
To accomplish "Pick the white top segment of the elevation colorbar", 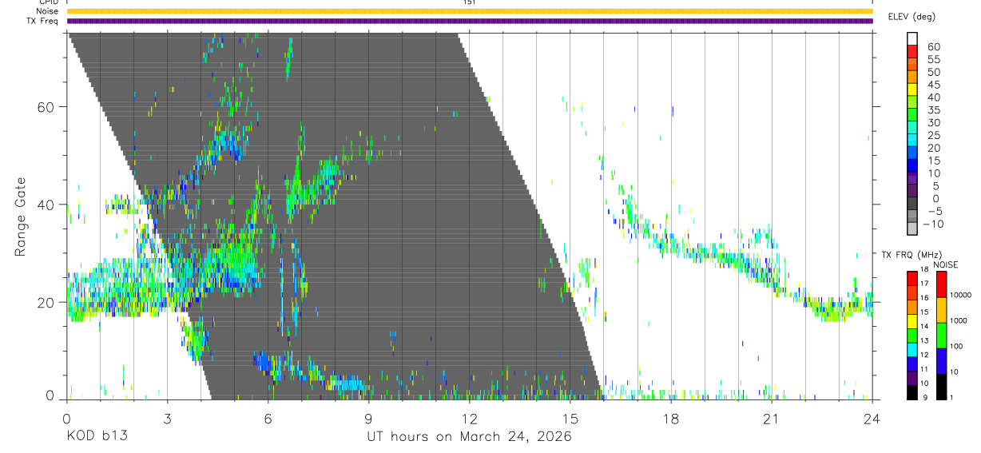I will pyautogui.click(x=912, y=39).
